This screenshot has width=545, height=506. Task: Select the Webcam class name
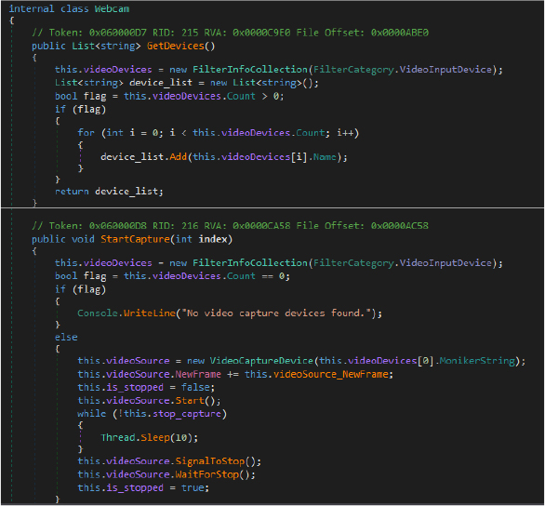[112, 8]
